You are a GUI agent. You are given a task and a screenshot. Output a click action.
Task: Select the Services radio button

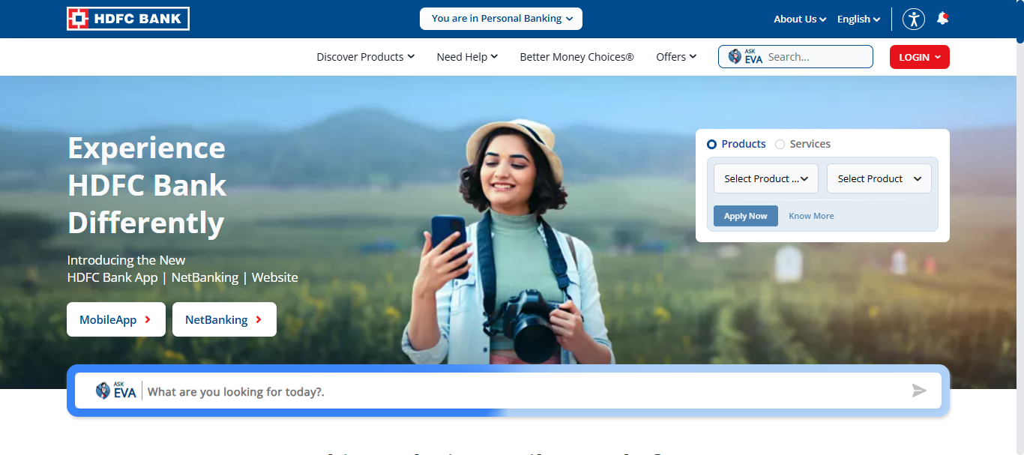[780, 144]
